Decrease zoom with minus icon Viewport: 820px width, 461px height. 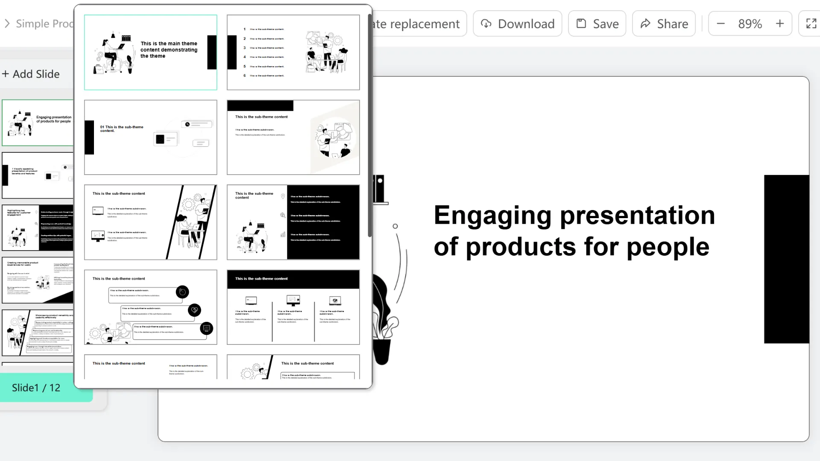pos(720,23)
